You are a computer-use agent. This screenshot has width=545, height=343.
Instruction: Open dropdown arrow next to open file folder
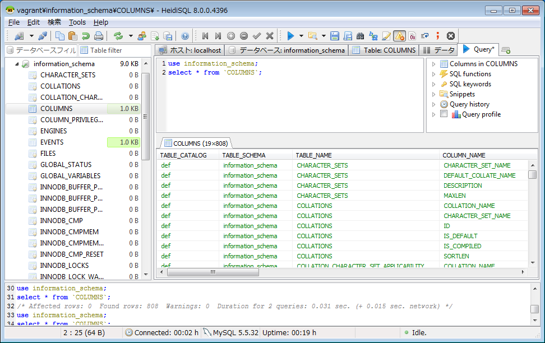tap(324, 36)
